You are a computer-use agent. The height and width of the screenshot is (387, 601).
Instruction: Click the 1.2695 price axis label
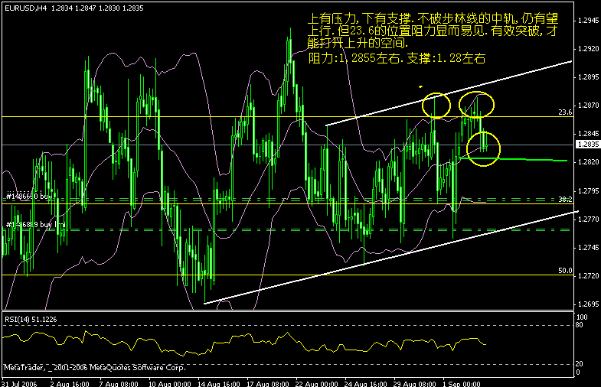pyautogui.click(x=588, y=304)
